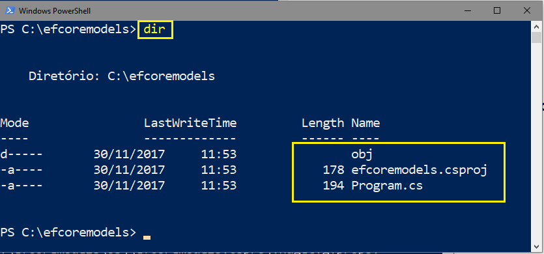Viewport: 544px width, 254px height.
Task: Click the 178 file length value
Action: click(334, 170)
